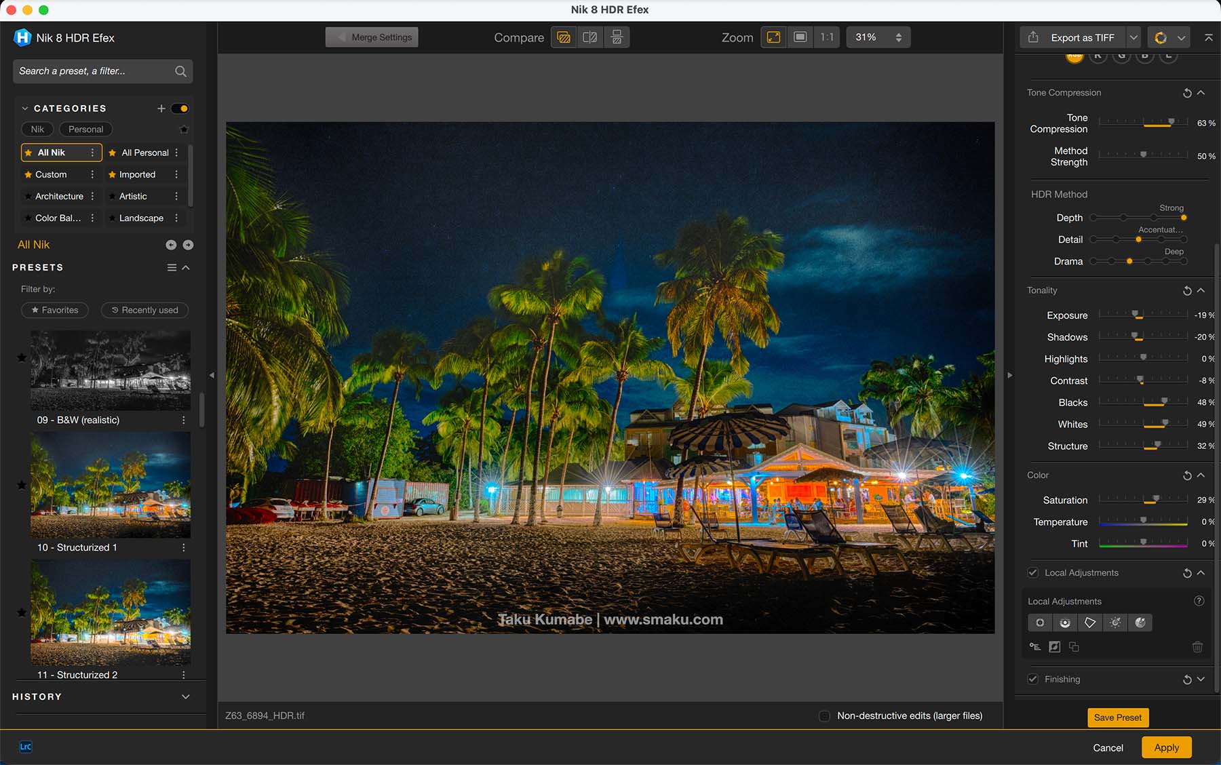Open the Export as TIFF dropdown arrow

point(1133,37)
